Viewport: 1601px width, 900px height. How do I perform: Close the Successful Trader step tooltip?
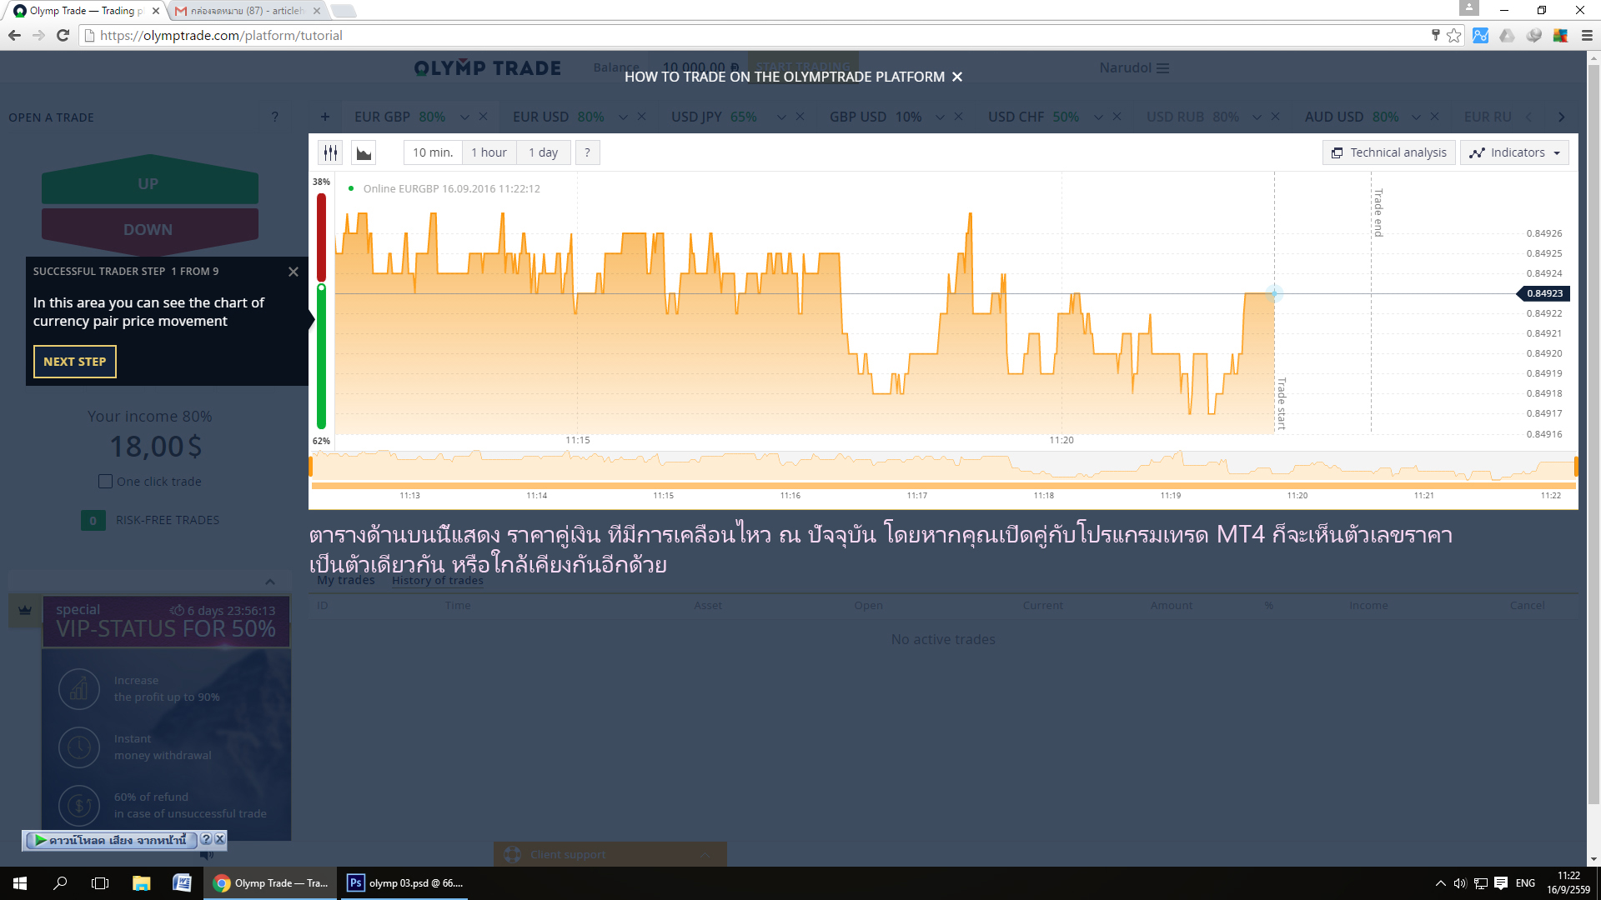293,272
